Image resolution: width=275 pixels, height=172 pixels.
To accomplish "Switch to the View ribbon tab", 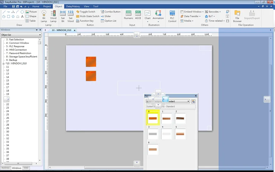I will coord(86,7).
